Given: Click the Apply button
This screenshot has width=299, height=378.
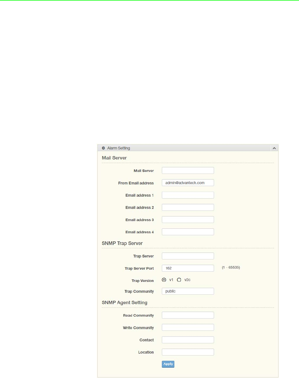Looking at the screenshot, I should click(x=168, y=364).
